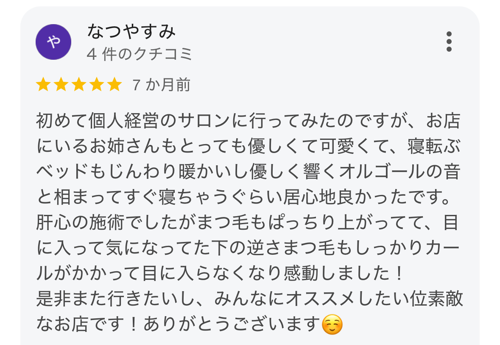Click the line starting "と相まってすぐ寝ちゃう"
The image size is (500, 345).
point(246,198)
